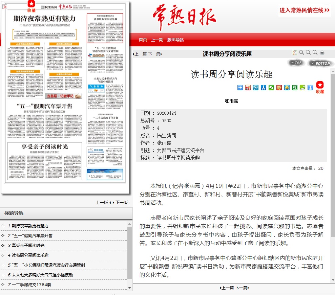Go to 上一期 previous issue
Viewport: 335px width, 295px height.
click(157, 40)
